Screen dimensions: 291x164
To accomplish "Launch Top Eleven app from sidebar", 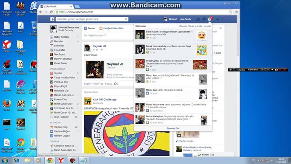I will point(64,108).
